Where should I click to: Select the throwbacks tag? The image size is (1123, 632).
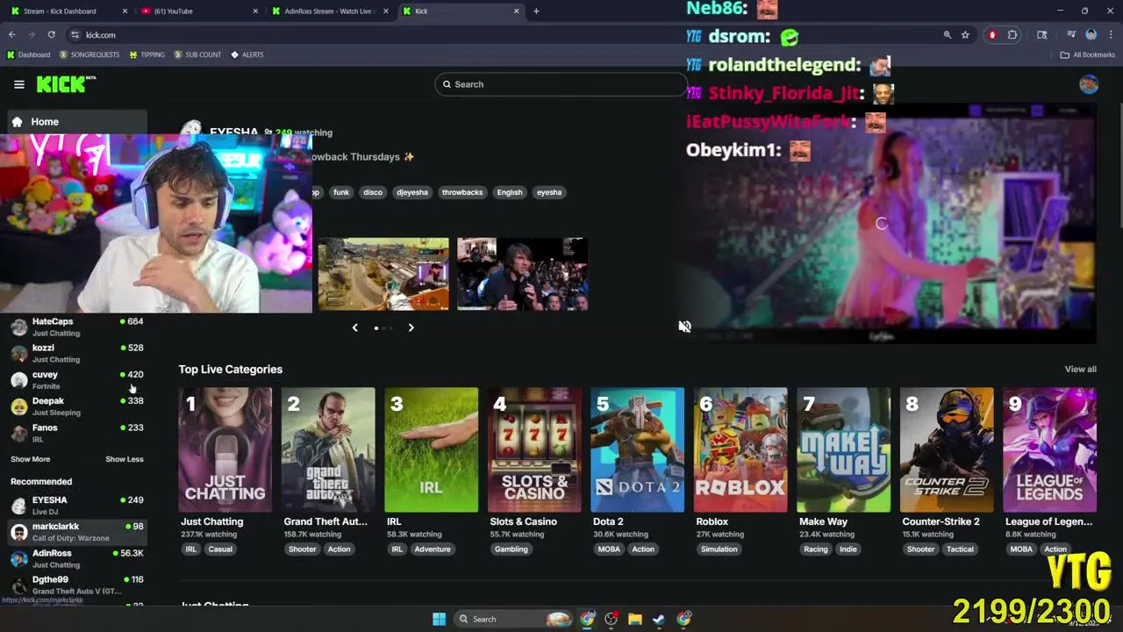462,192
